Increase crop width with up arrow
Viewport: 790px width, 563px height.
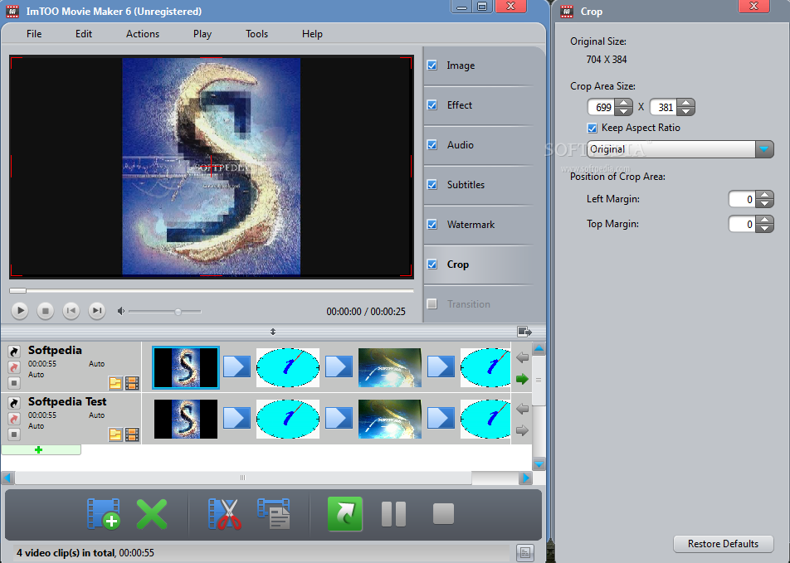coord(624,103)
